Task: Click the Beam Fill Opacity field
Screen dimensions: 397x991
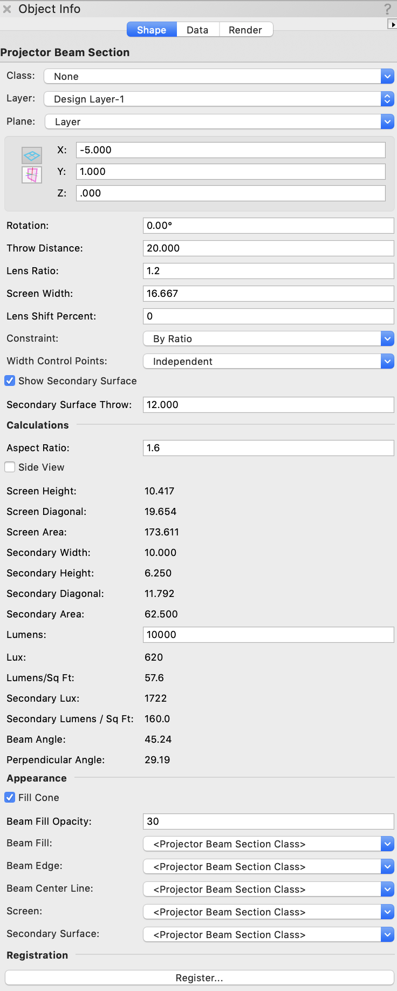Action: tap(268, 822)
